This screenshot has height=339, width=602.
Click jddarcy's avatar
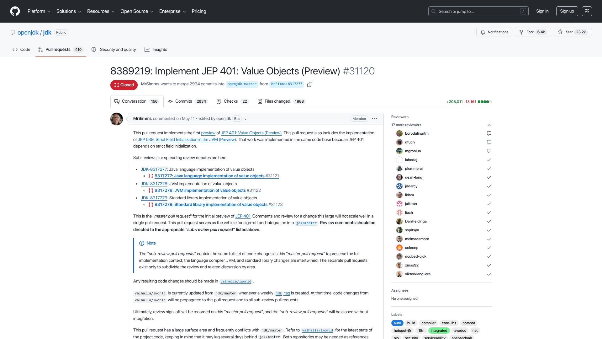399,186
